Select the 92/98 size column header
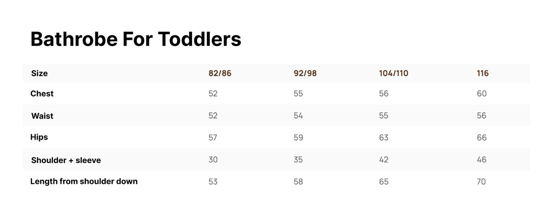This screenshot has height=215, width=558. click(305, 73)
